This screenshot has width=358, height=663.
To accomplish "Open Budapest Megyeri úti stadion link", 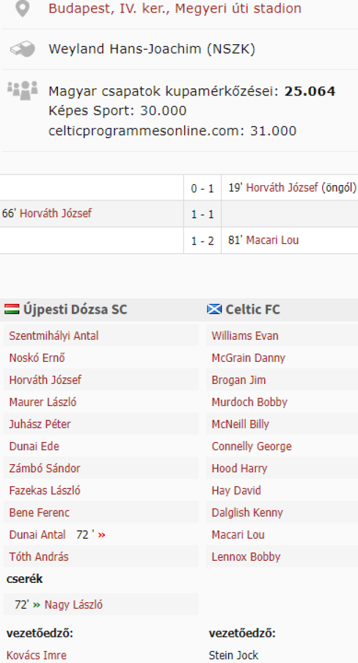I will click(x=175, y=9).
